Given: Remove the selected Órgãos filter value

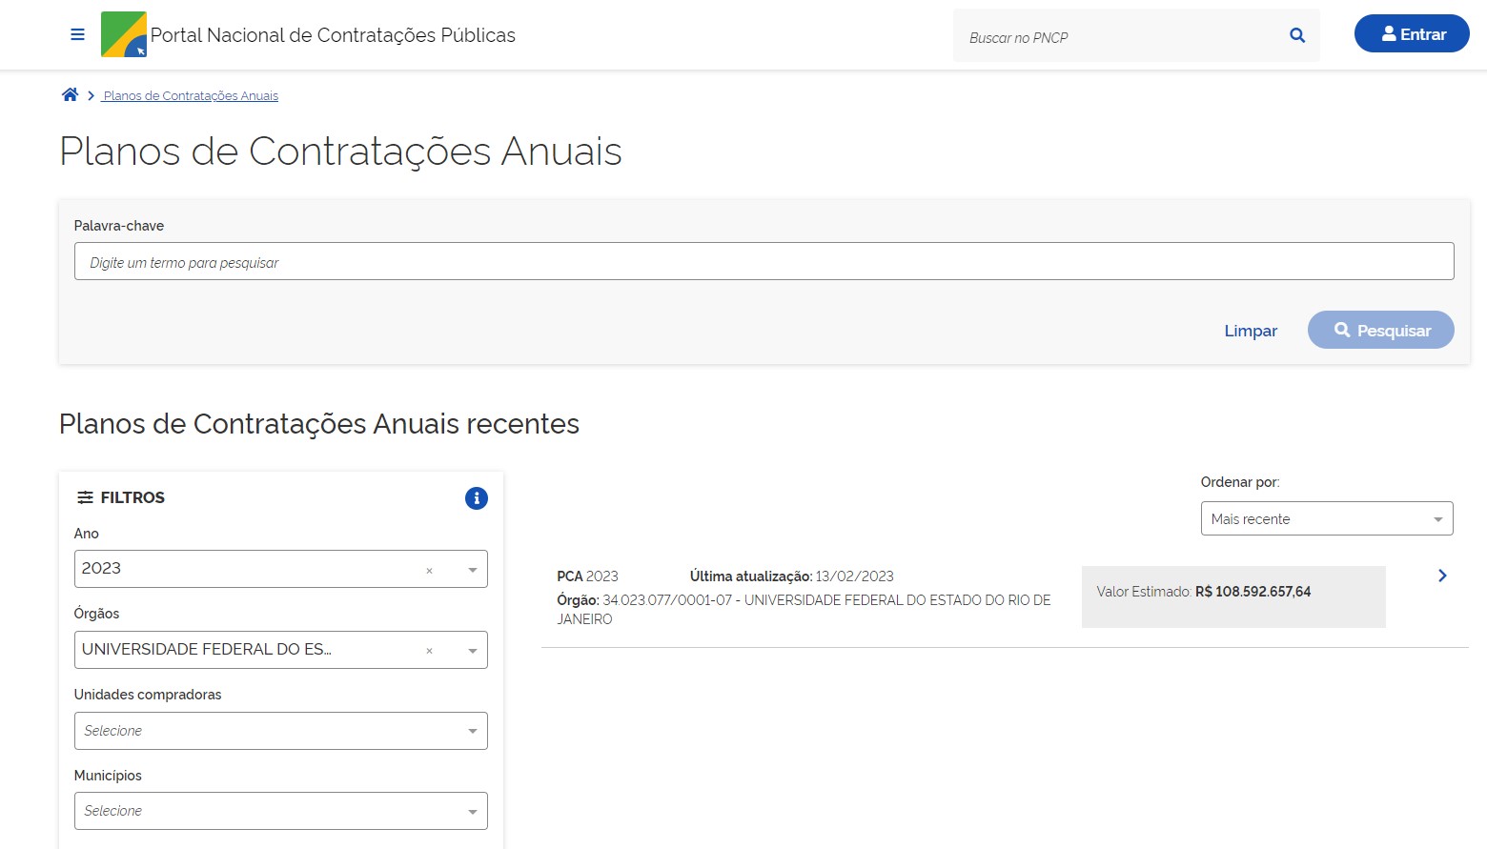Looking at the screenshot, I should point(429,651).
